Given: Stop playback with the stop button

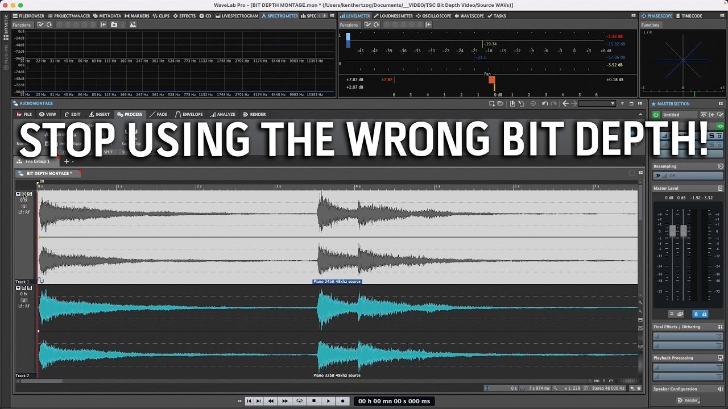Looking at the screenshot, I should pos(314,401).
